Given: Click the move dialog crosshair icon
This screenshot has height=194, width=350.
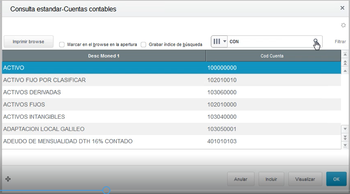Looking at the screenshot, I should [x=8, y=179].
